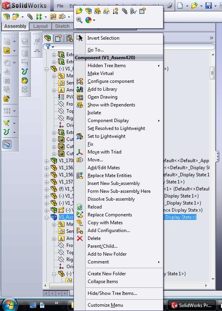This screenshot has width=222, height=311.
Task: Open Component Properties icon in context toolbar
Action: coord(143,11)
